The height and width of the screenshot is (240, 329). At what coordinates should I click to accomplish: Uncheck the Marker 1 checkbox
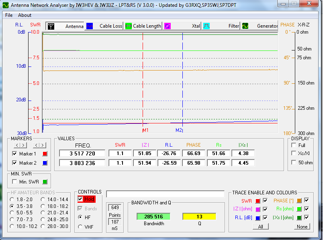[14, 154]
